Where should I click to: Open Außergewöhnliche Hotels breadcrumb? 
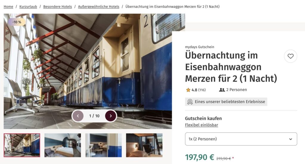tap(99, 7)
